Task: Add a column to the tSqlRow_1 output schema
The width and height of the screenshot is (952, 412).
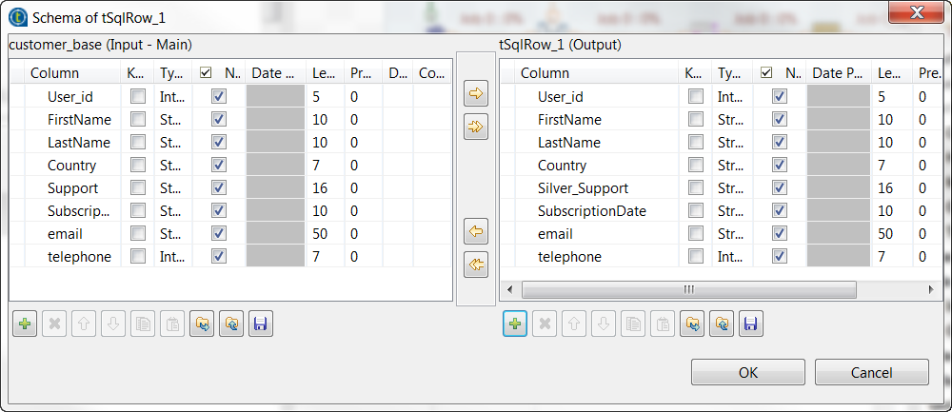Action: [x=515, y=324]
